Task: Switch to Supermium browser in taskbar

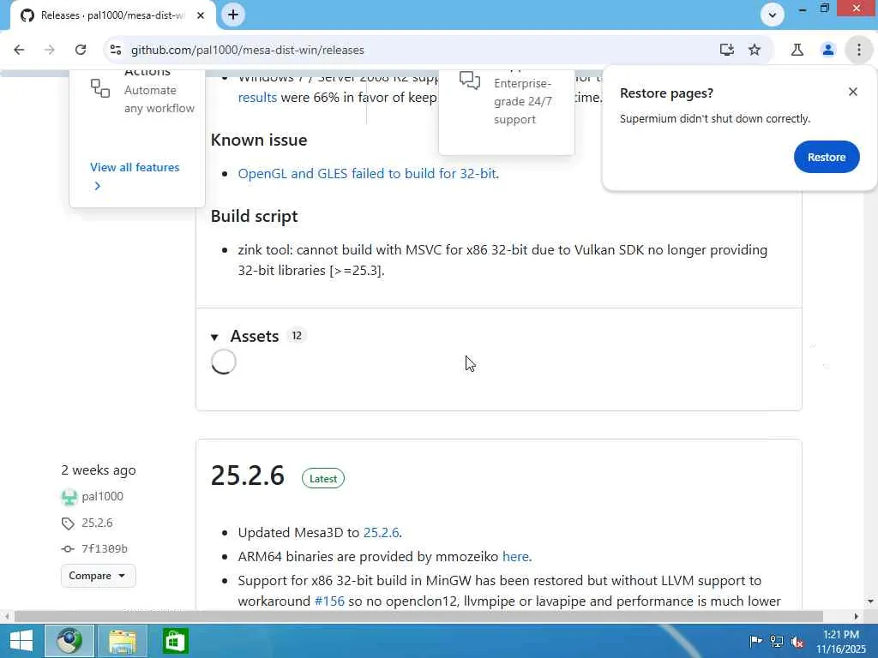Action: pos(69,641)
